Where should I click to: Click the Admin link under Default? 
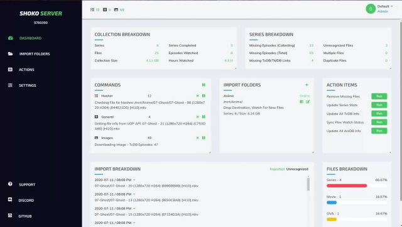point(383,11)
